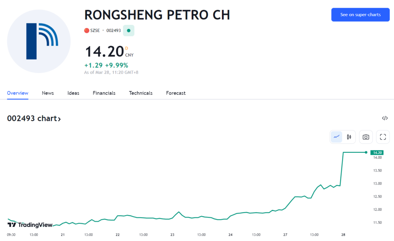Switch to the Financials tab
Image resolution: width=394 pixels, height=241 pixels.
(104, 93)
